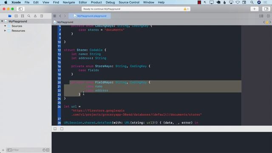Click 'FieldKeys' on line 20

103,82
